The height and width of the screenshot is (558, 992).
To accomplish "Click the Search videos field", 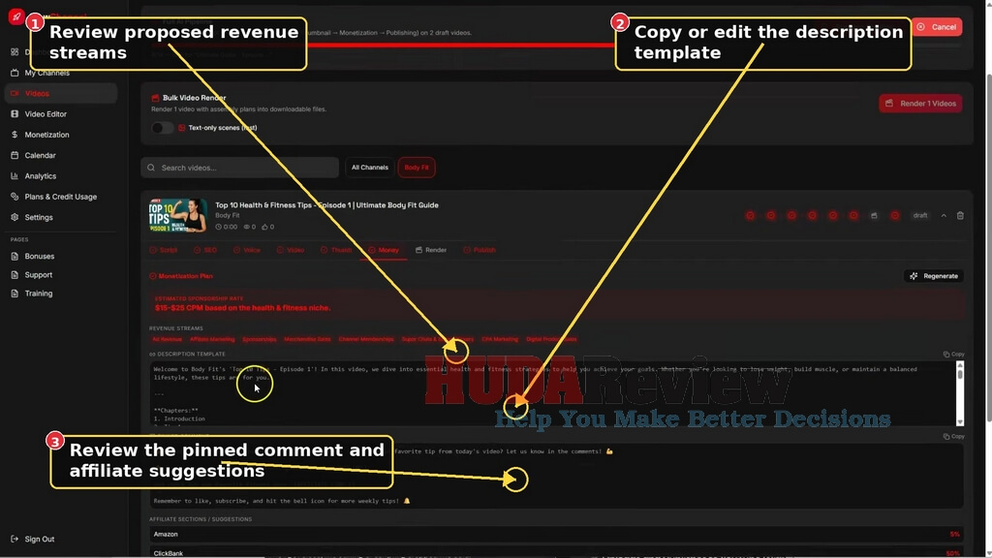I will click(240, 168).
